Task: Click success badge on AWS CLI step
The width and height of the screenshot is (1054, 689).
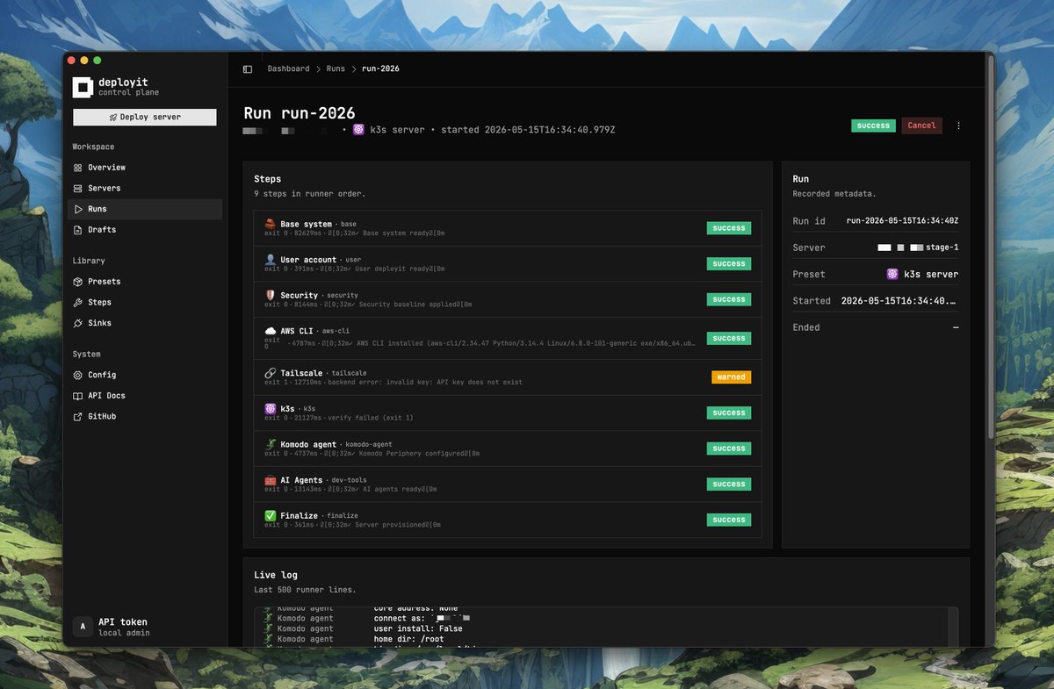Action: pos(729,338)
